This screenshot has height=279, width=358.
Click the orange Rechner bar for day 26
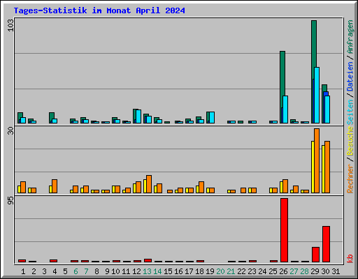[285, 186]
